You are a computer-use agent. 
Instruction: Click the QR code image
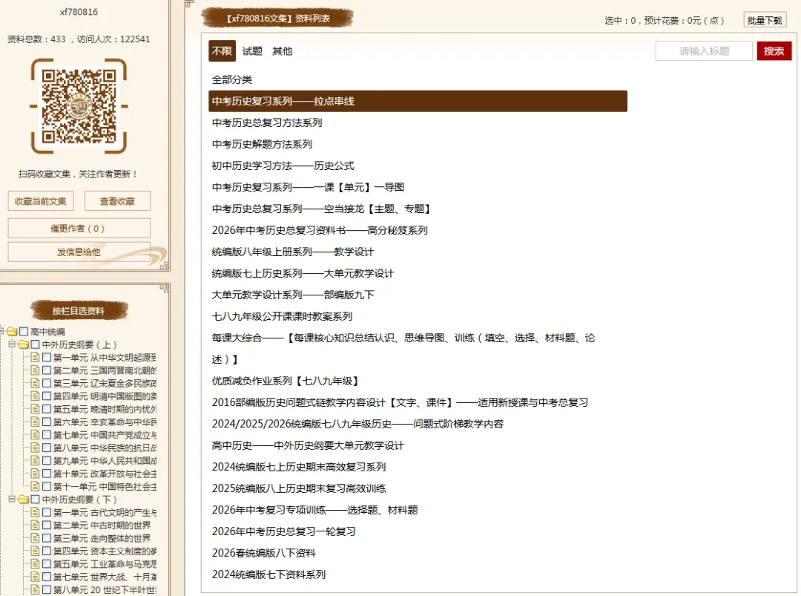(x=79, y=106)
